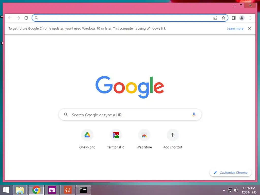Start voice search with the microphone
The width and height of the screenshot is (260, 195).
click(x=194, y=115)
